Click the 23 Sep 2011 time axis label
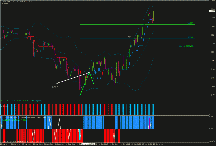216x146 pixels. point(4,144)
